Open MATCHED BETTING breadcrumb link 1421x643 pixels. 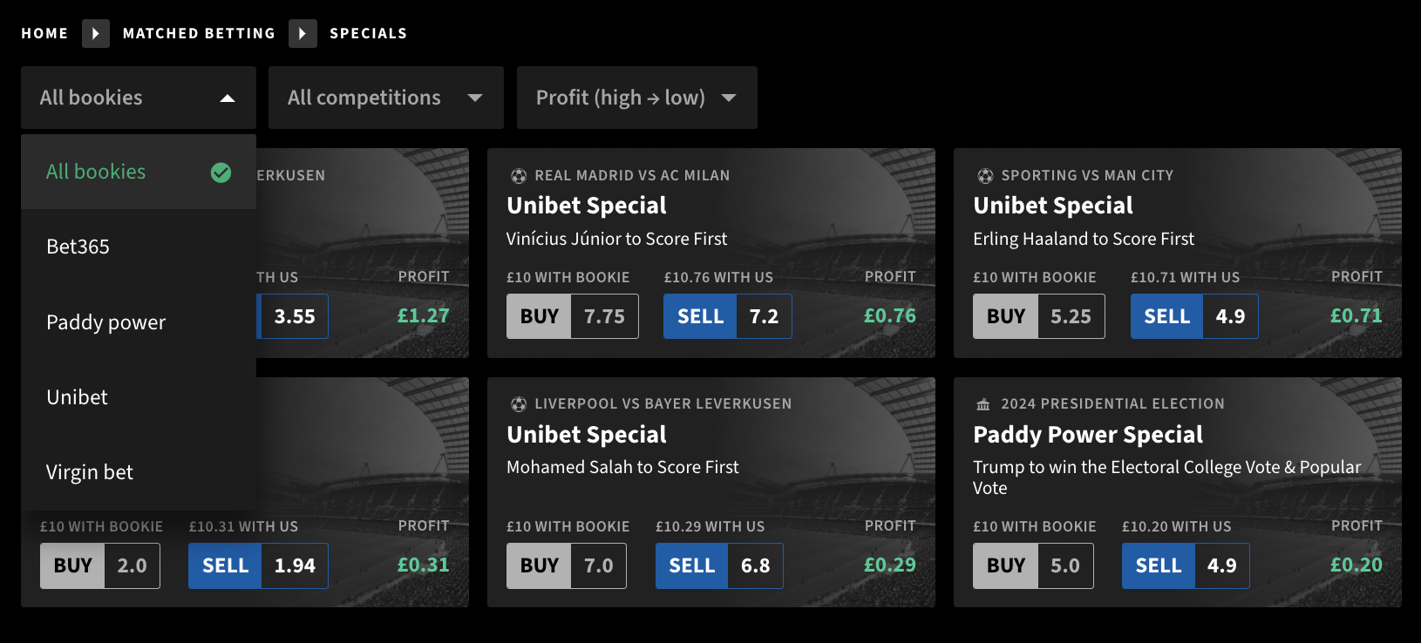pos(199,33)
